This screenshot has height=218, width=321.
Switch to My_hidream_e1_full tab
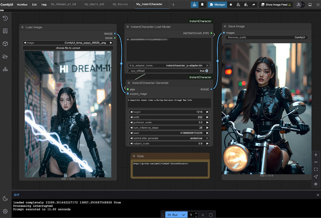[64, 5]
